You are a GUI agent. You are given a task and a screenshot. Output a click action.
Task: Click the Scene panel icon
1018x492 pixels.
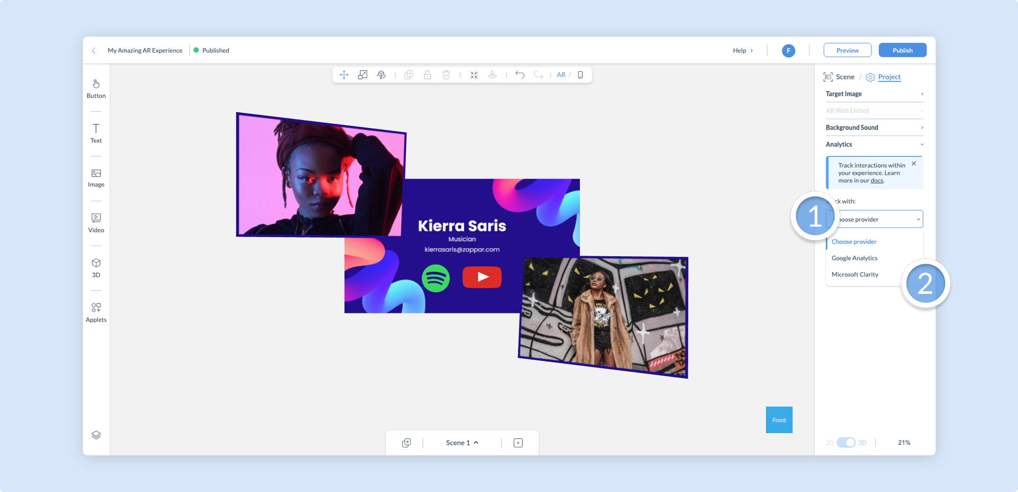pyautogui.click(x=828, y=77)
